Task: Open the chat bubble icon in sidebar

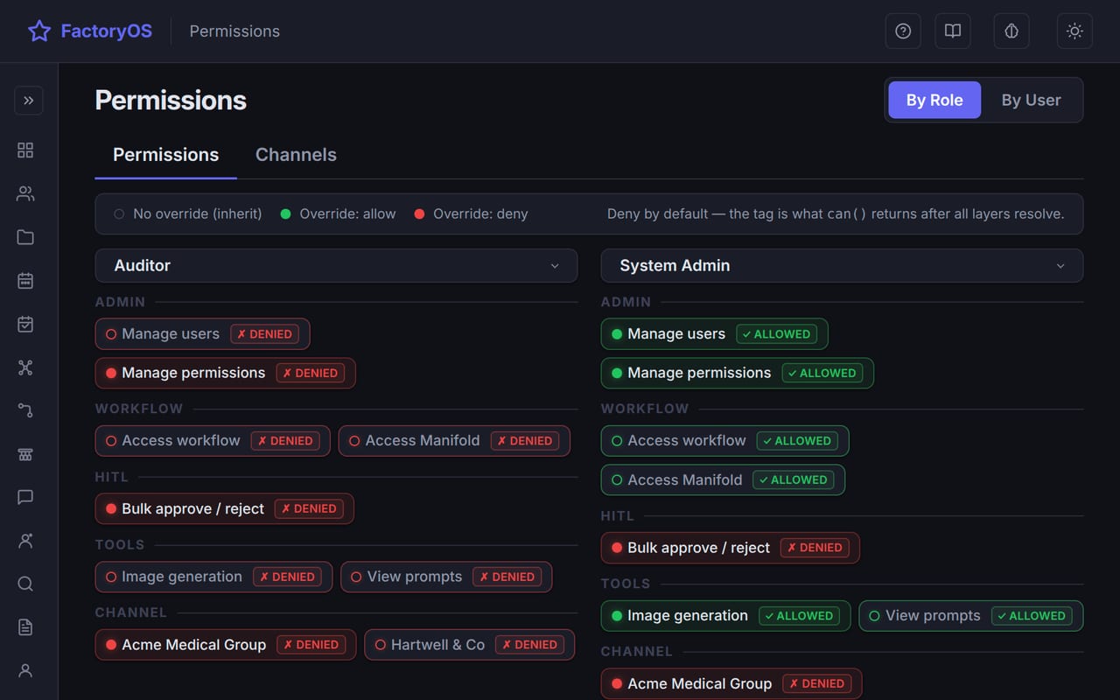Action: (x=25, y=497)
